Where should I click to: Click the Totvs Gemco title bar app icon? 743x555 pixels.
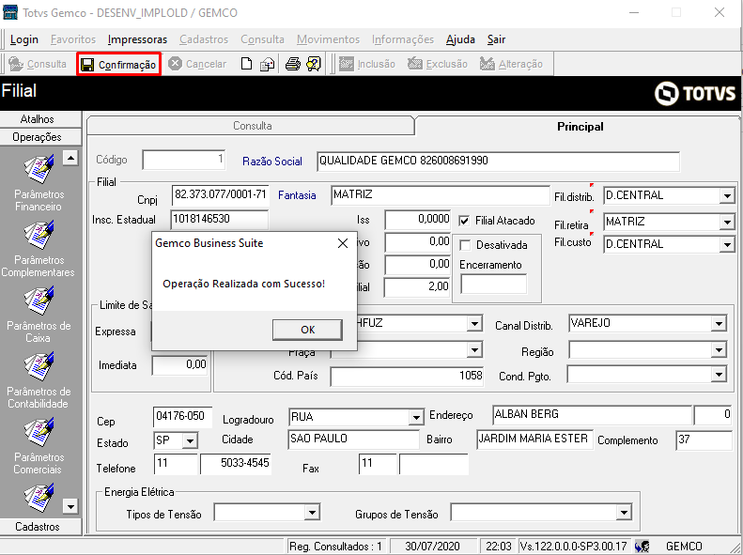tap(10, 12)
